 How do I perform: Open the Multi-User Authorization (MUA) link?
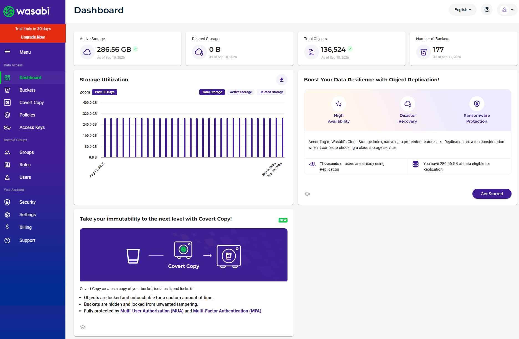[152, 311]
